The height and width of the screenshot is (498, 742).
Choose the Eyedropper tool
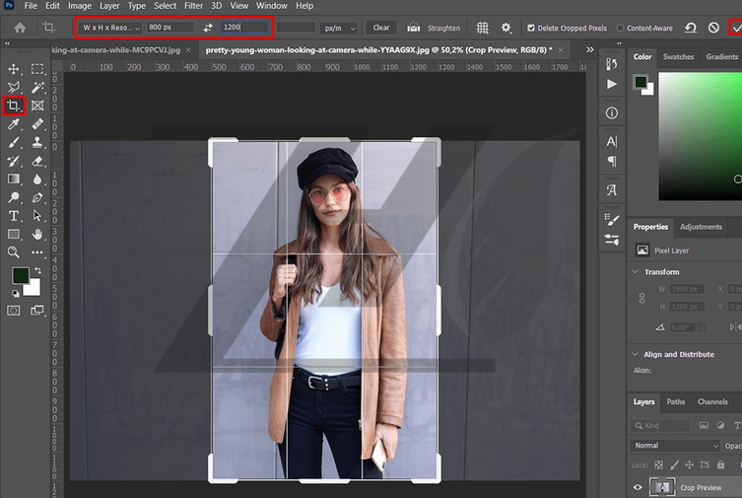[14, 124]
